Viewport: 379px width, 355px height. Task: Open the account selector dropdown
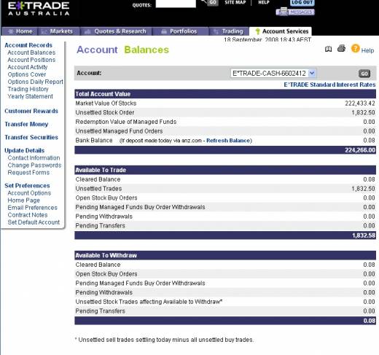[273, 73]
